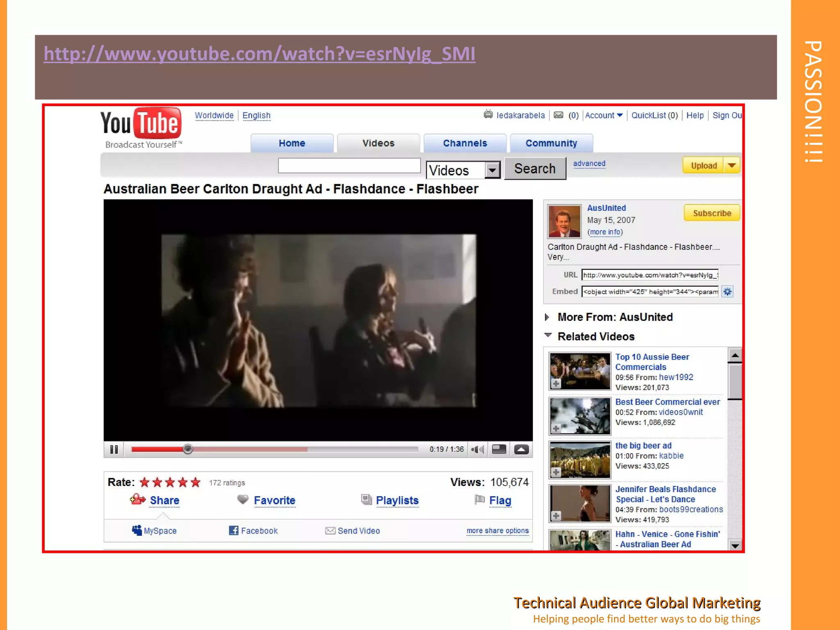Add the big beer ad to QuickList
Image resolution: width=840 pixels, height=630 pixels.
[556, 472]
